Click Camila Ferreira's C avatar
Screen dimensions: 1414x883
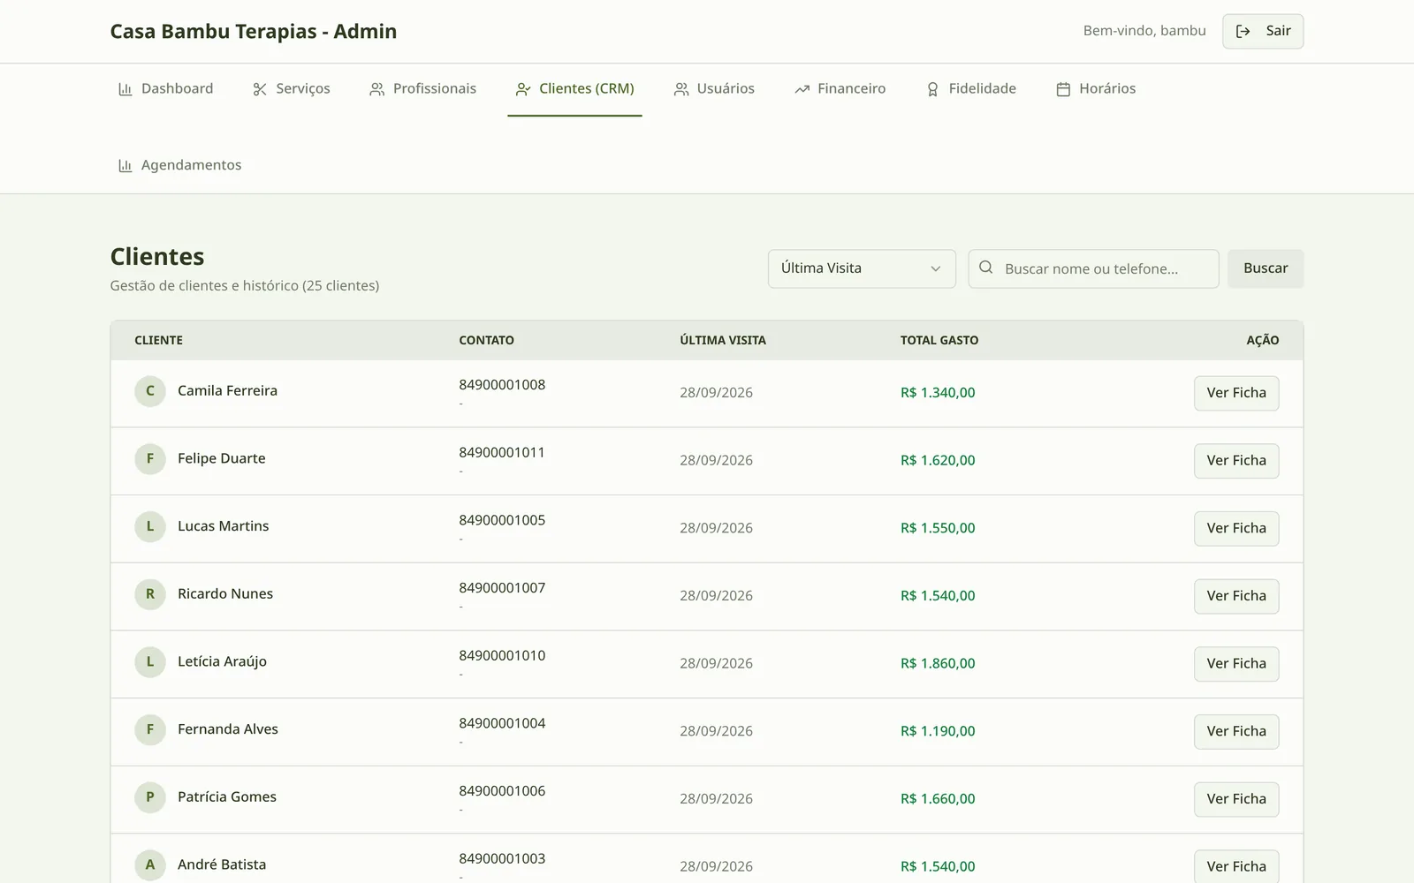[150, 391]
